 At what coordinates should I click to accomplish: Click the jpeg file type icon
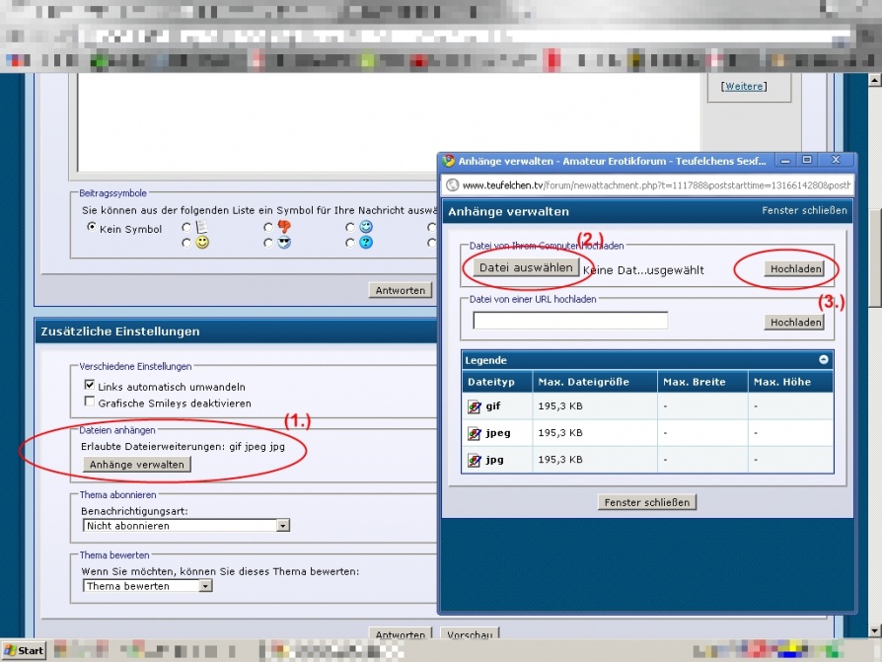point(475,432)
